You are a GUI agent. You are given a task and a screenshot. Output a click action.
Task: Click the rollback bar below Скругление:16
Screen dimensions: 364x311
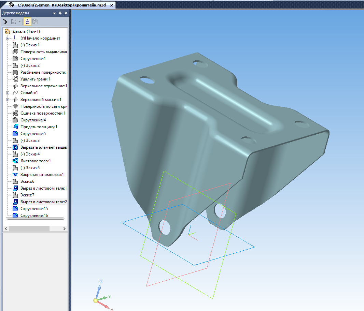click(x=35, y=219)
